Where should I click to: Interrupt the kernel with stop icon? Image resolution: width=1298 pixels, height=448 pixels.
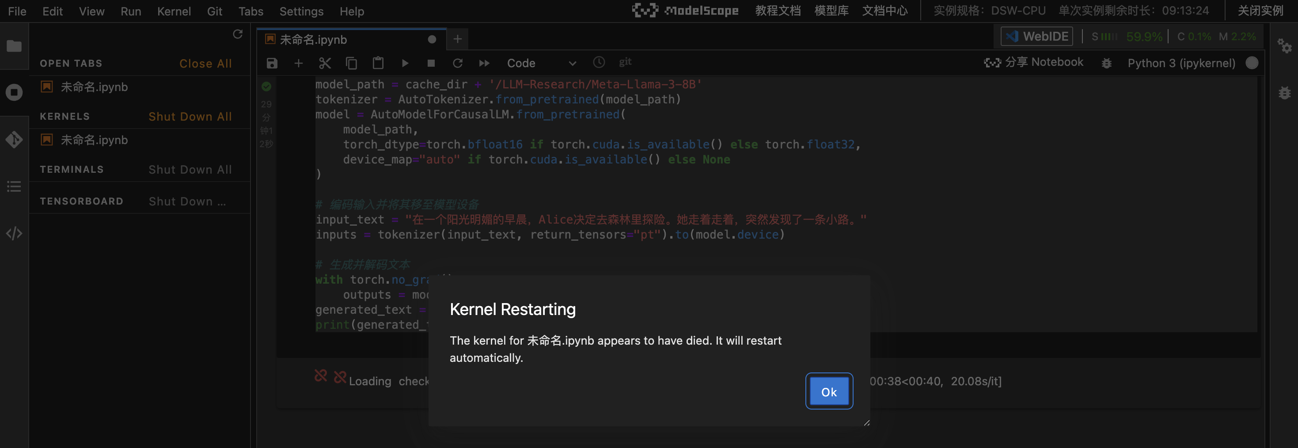pyautogui.click(x=431, y=63)
